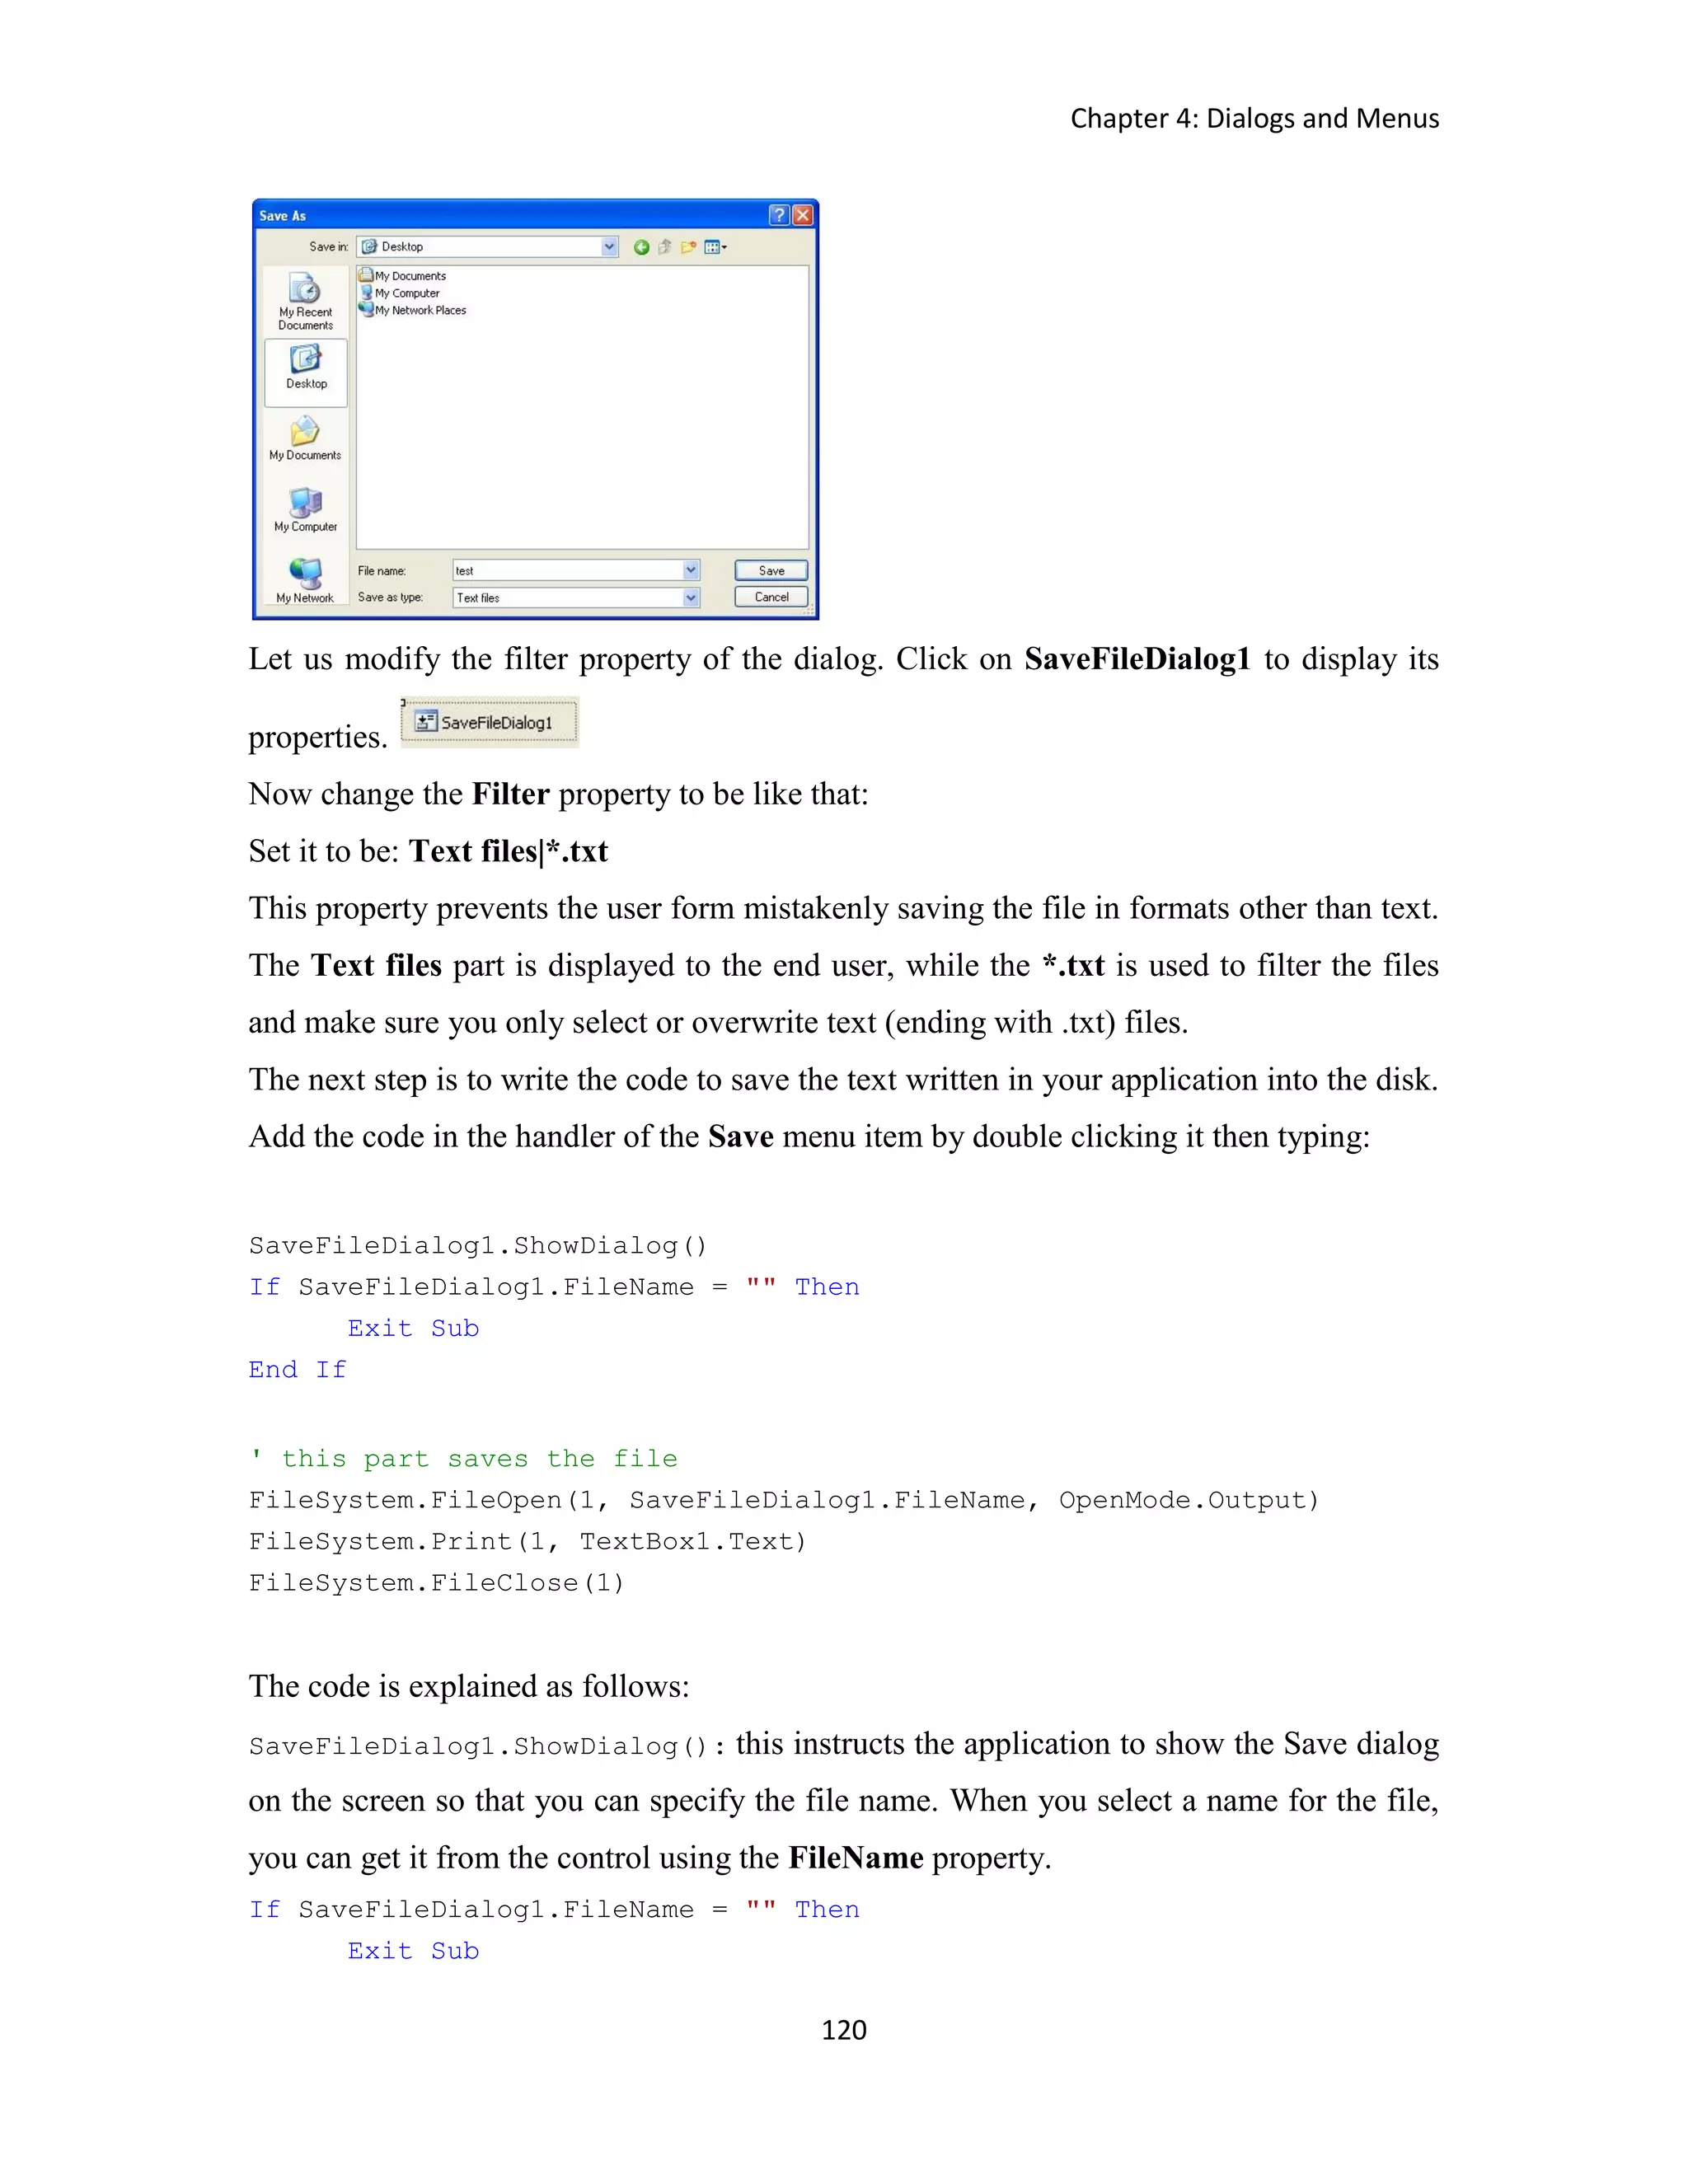
Task: Select My Documents in the file list
Action: pyautogui.click(x=409, y=276)
